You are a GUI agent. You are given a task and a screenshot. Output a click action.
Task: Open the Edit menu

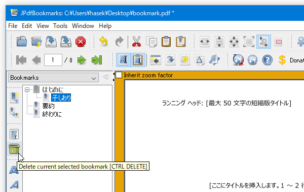tap(27, 26)
